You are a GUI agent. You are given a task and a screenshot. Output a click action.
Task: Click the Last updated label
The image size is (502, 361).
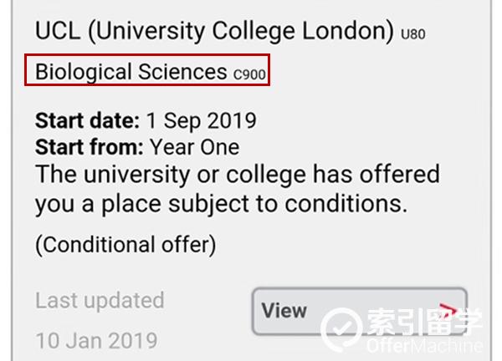(x=100, y=300)
